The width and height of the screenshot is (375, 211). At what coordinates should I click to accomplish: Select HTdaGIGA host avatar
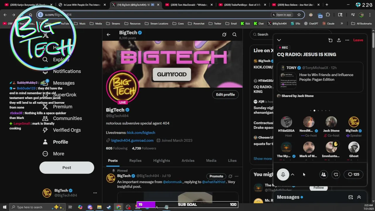coord(286,122)
